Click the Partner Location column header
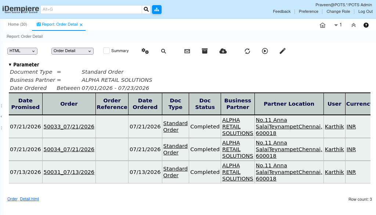This screenshot has width=376, height=215. coord(289,104)
